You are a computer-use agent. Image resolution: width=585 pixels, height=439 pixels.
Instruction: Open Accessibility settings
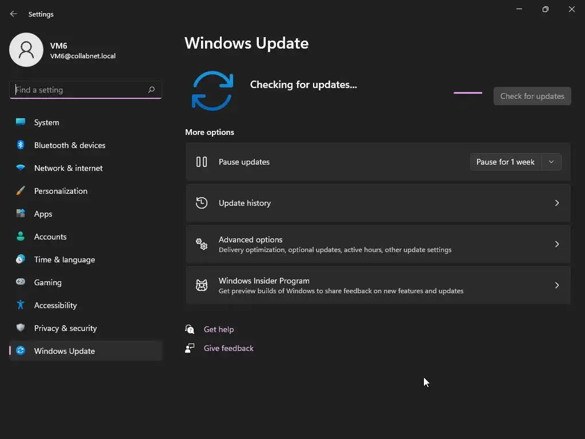[86, 305]
